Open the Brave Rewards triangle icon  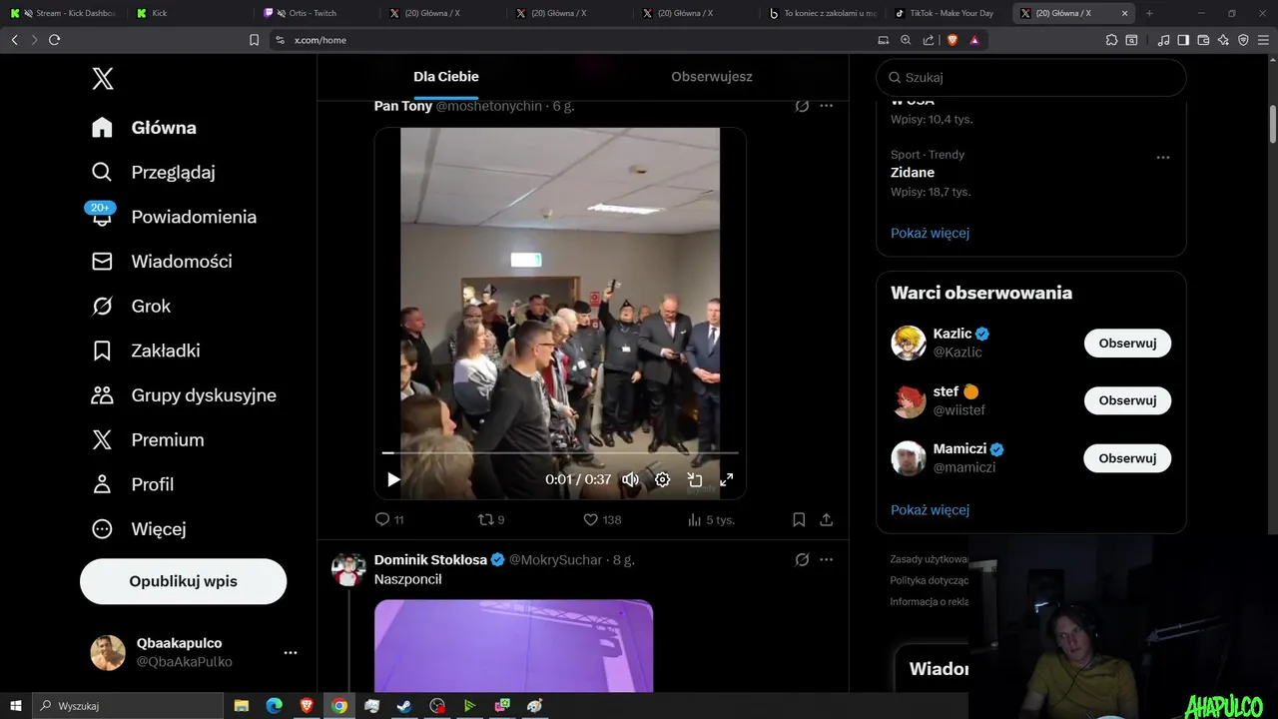pos(974,40)
